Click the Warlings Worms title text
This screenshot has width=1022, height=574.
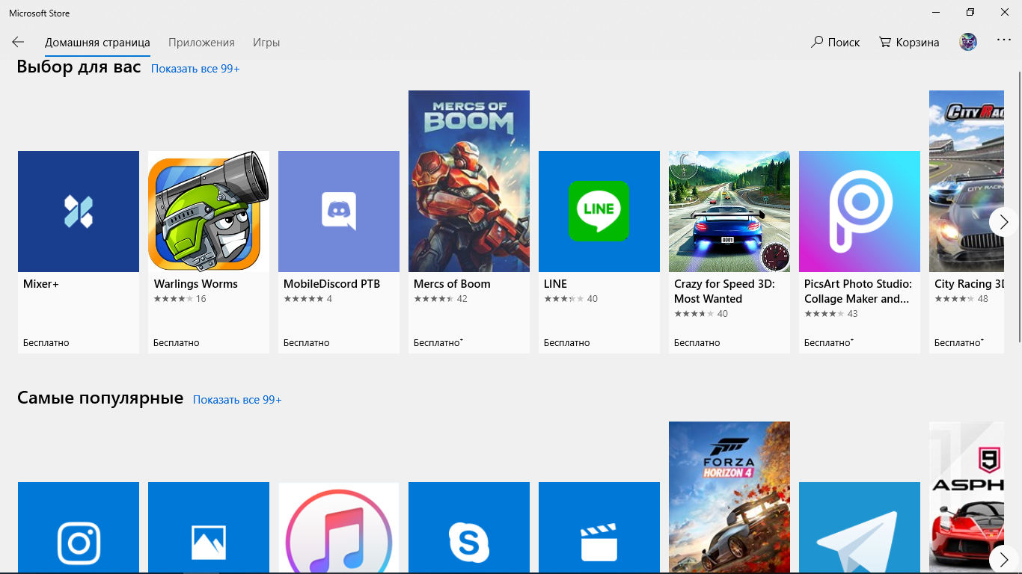[x=196, y=284]
